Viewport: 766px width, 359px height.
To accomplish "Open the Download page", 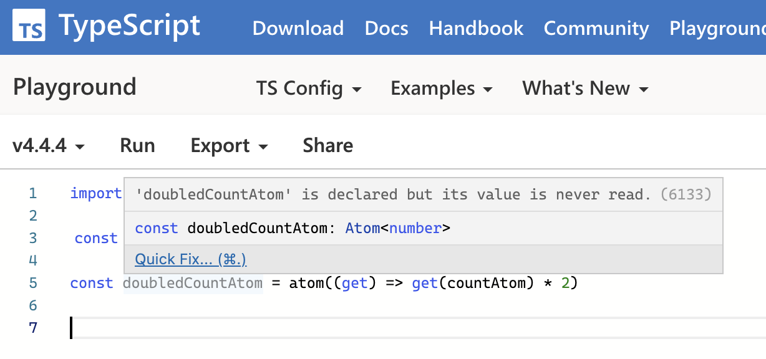I will [x=298, y=28].
